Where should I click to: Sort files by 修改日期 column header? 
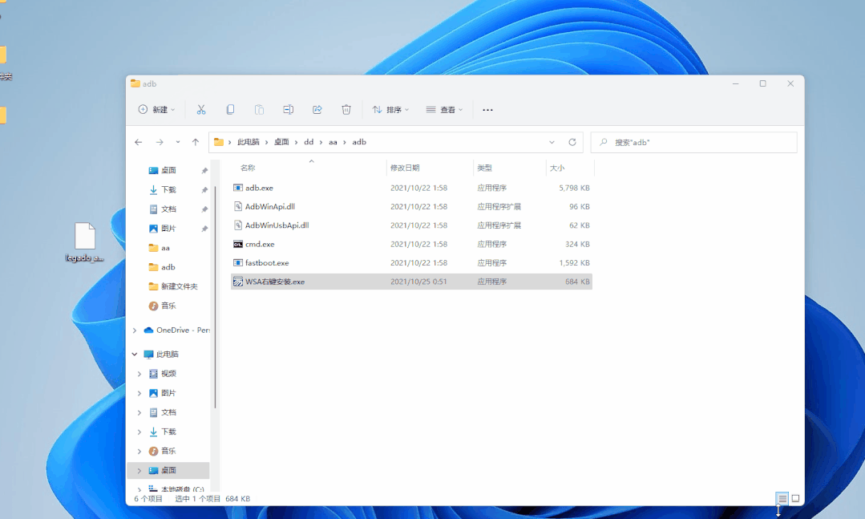point(405,168)
